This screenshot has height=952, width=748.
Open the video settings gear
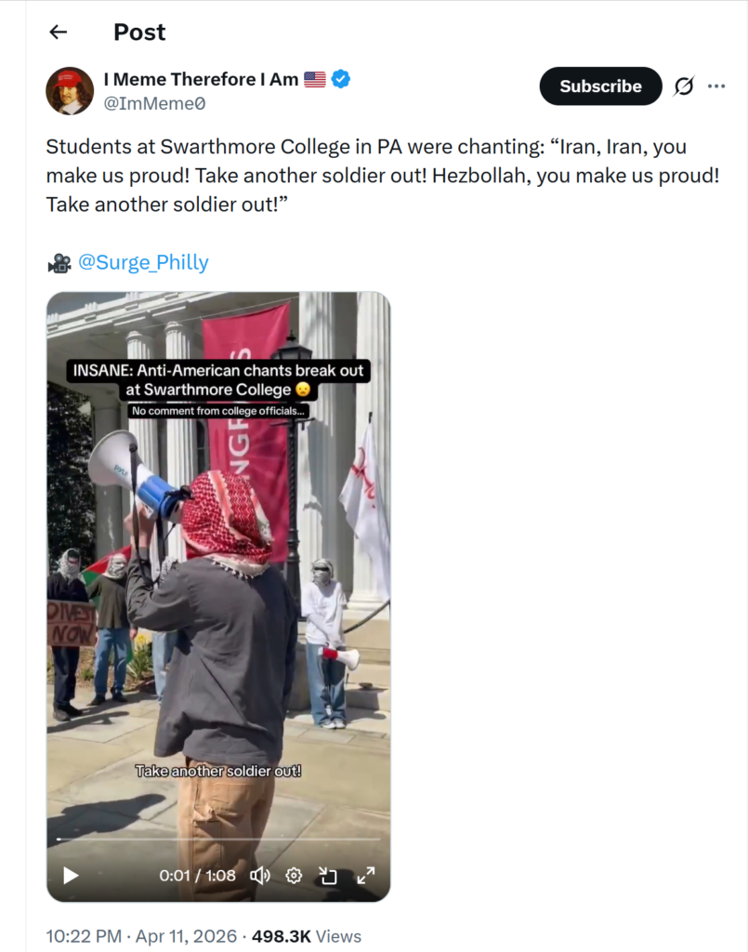(294, 876)
